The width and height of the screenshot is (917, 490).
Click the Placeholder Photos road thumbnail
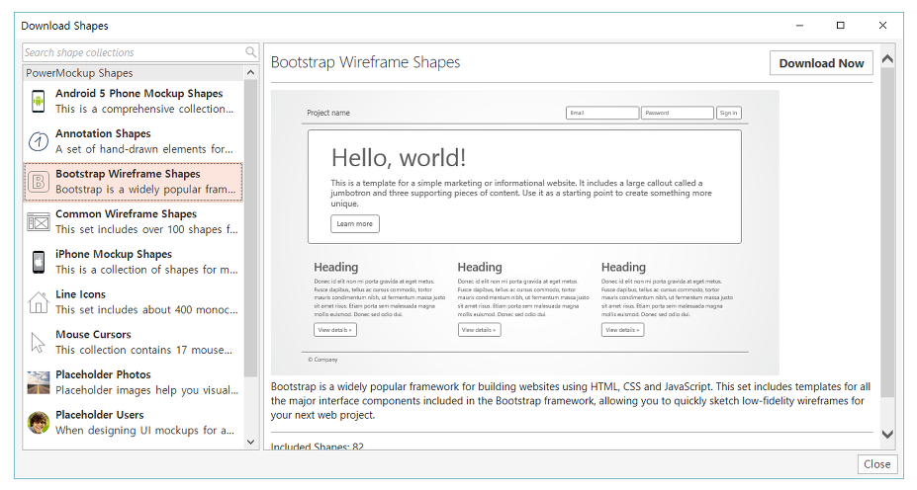38,382
